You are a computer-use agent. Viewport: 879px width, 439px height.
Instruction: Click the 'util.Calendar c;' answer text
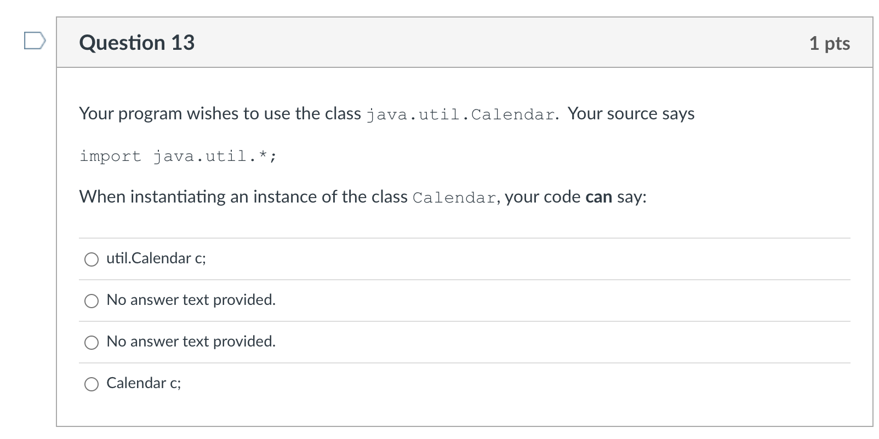pos(156,258)
